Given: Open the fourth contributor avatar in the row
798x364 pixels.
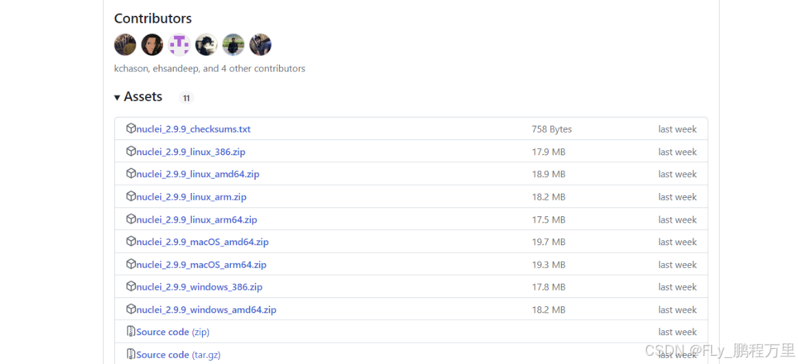Looking at the screenshot, I should point(207,45).
